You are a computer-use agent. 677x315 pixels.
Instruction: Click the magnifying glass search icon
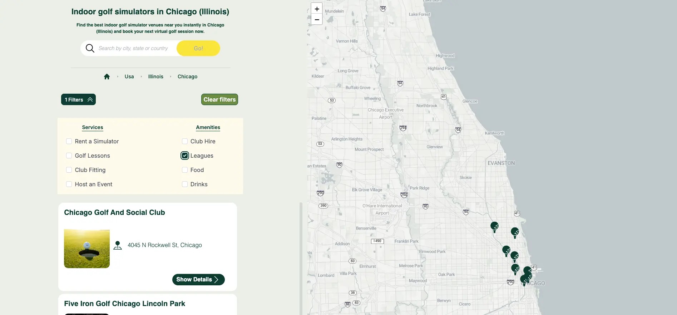point(90,48)
